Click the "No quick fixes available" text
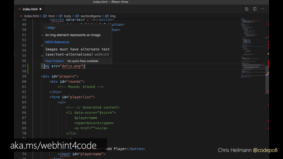The height and width of the screenshot is (159, 283). click(x=83, y=61)
